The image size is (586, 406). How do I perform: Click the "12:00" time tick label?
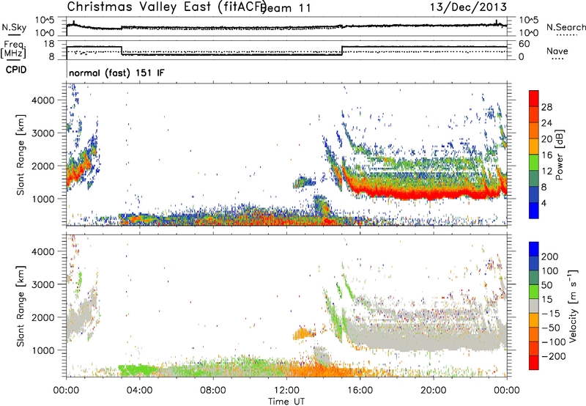pos(286,391)
